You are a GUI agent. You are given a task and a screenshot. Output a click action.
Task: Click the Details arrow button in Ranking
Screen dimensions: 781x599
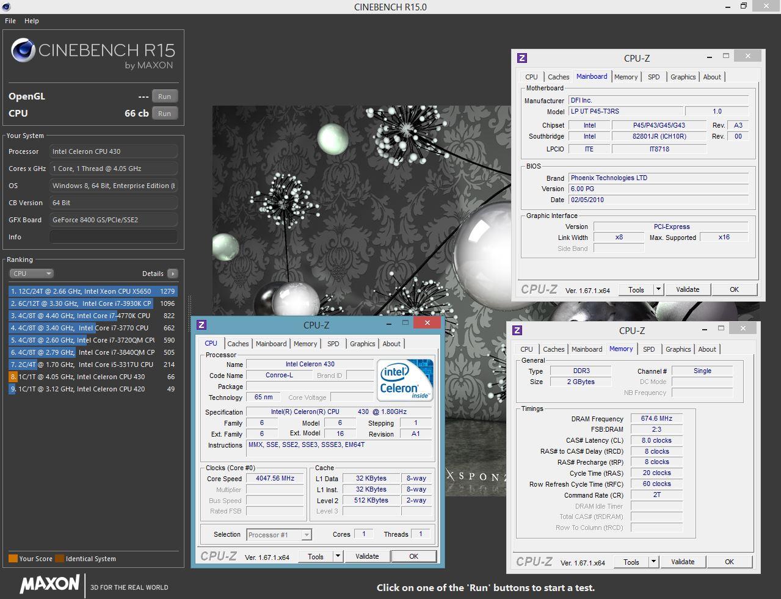(x=172, y=274)
